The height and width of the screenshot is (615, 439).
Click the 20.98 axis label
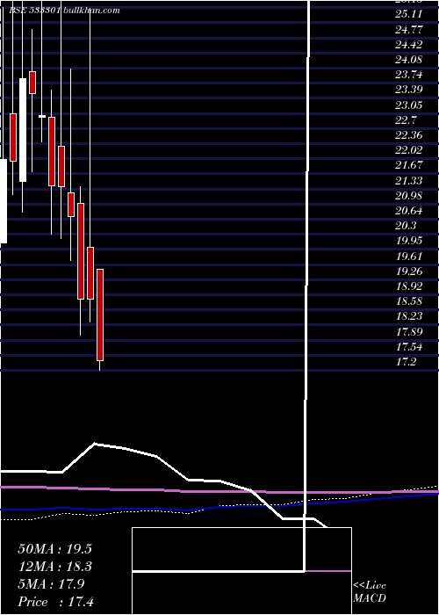pyautogui.click(x=408, y=195)
